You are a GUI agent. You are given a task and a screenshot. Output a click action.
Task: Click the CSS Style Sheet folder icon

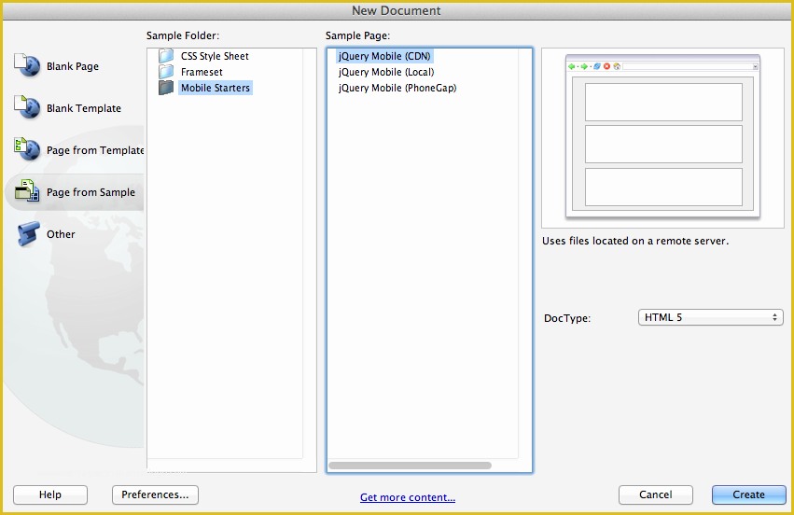click(166, 56)
